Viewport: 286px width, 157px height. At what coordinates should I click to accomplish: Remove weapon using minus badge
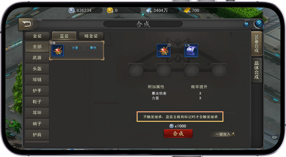click(x=169, y=45)
